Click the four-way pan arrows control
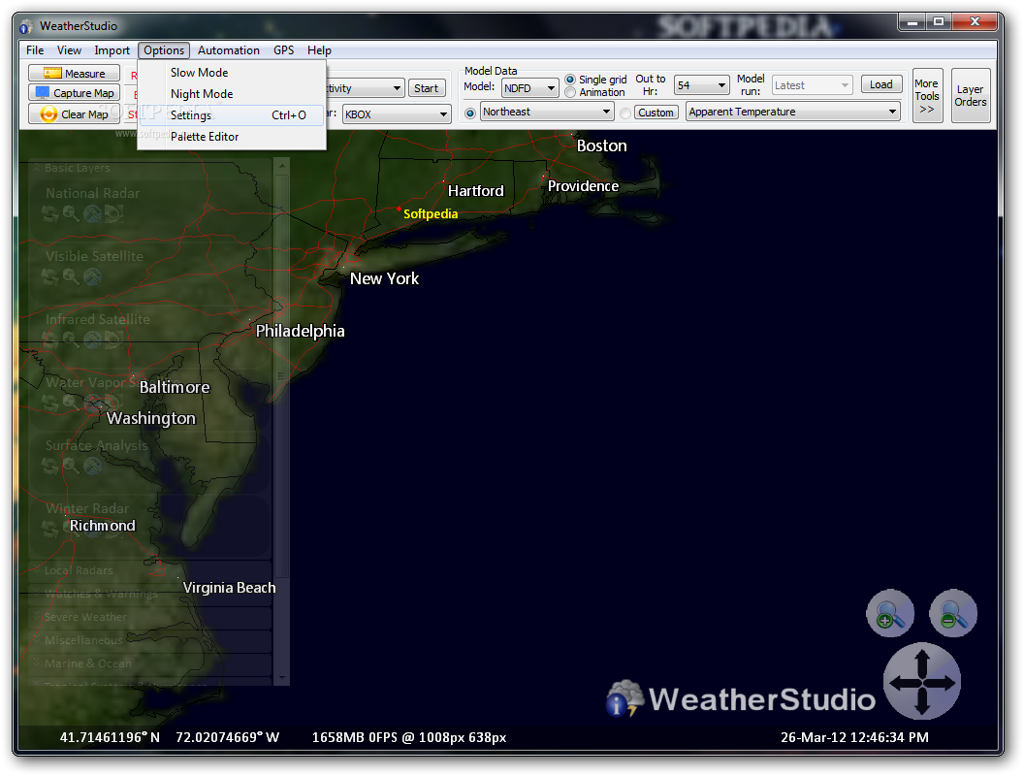The width and height of the screenshot is (1024, 776). tap(921, 681)
